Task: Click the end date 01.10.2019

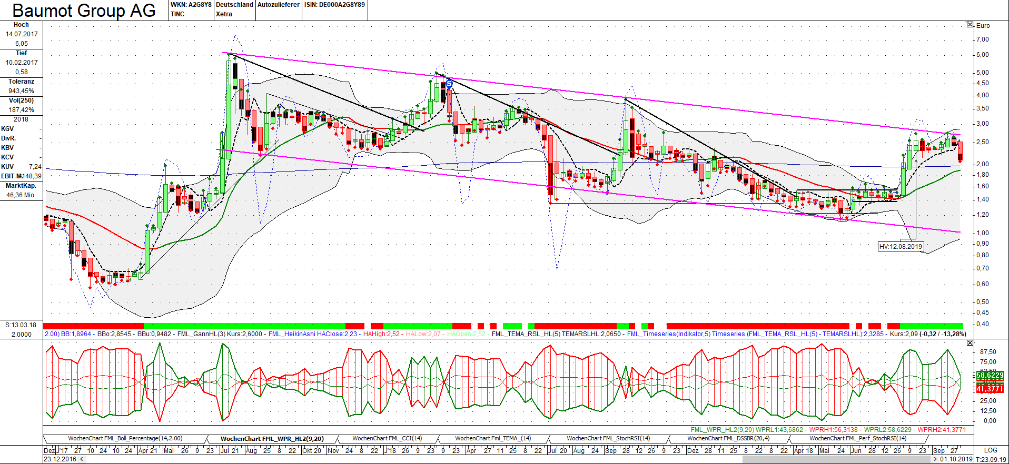Action: [956, 459]
